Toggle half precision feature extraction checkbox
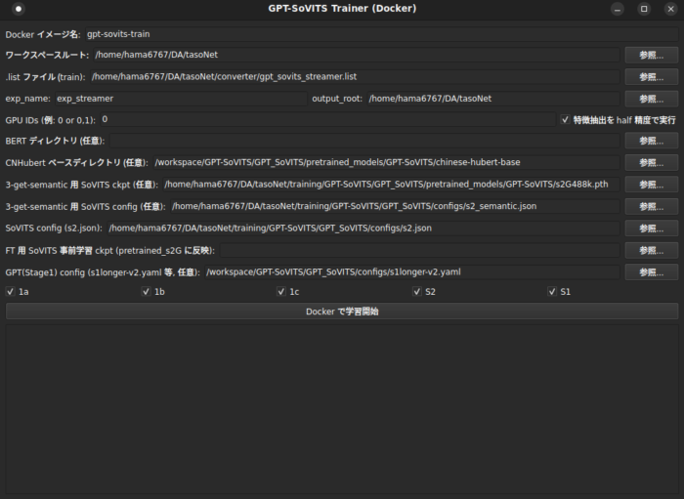 565,120
